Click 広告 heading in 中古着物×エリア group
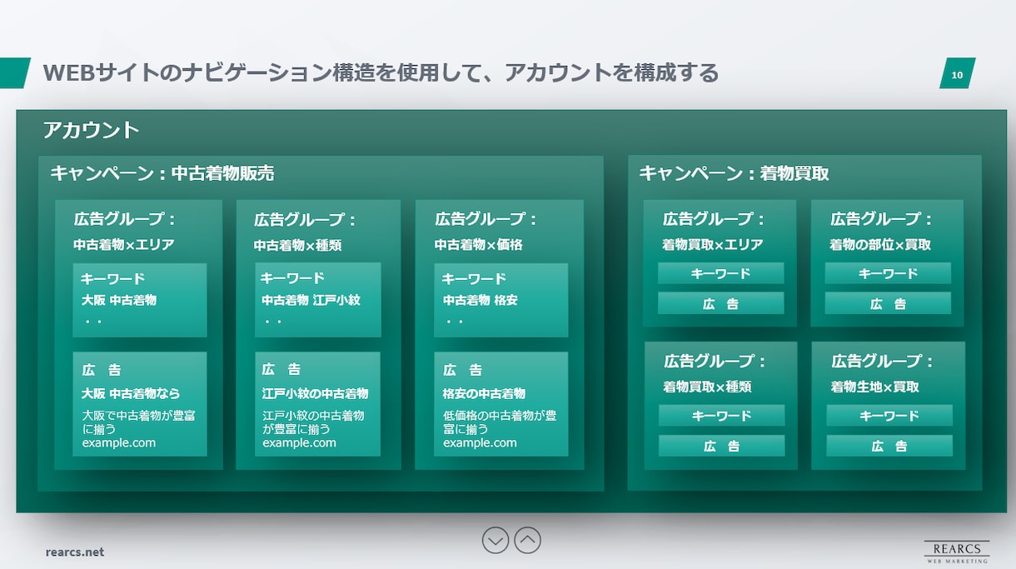The width and height of the screenshot is (1016, 569). (x=102, y=370)
